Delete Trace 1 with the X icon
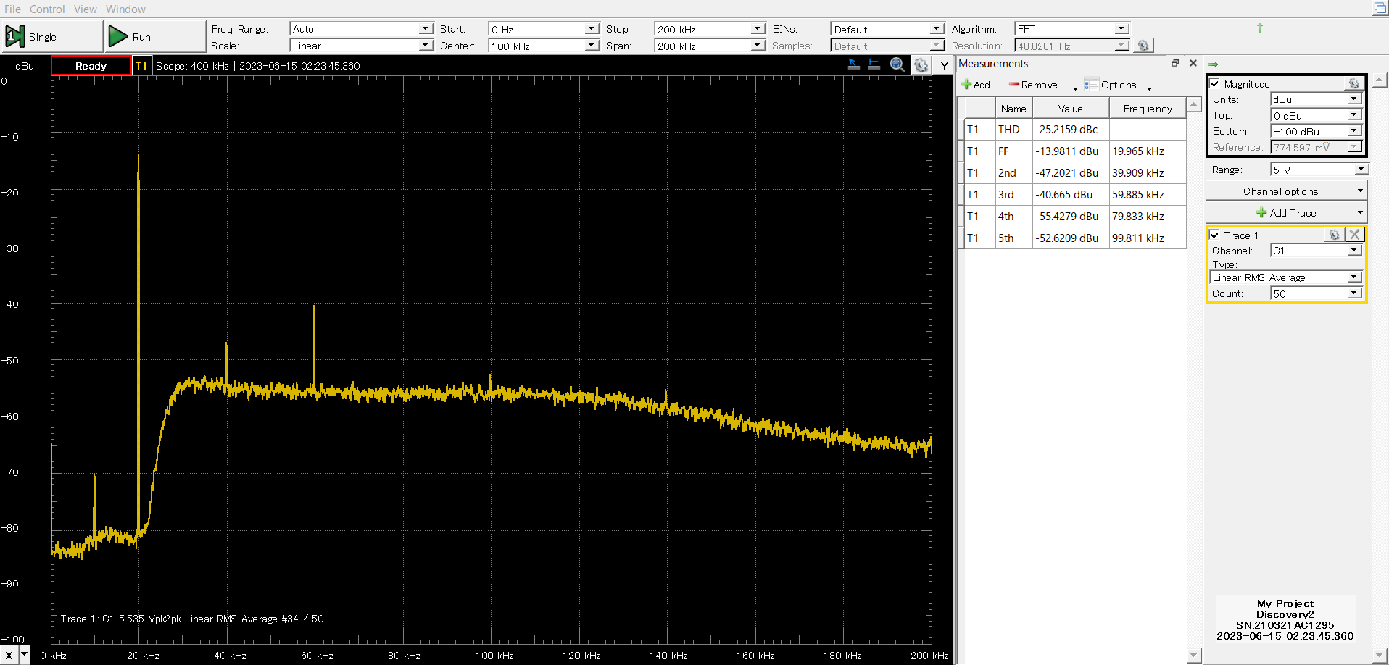Viewport: 1389px width, 665px height. 1354,235
